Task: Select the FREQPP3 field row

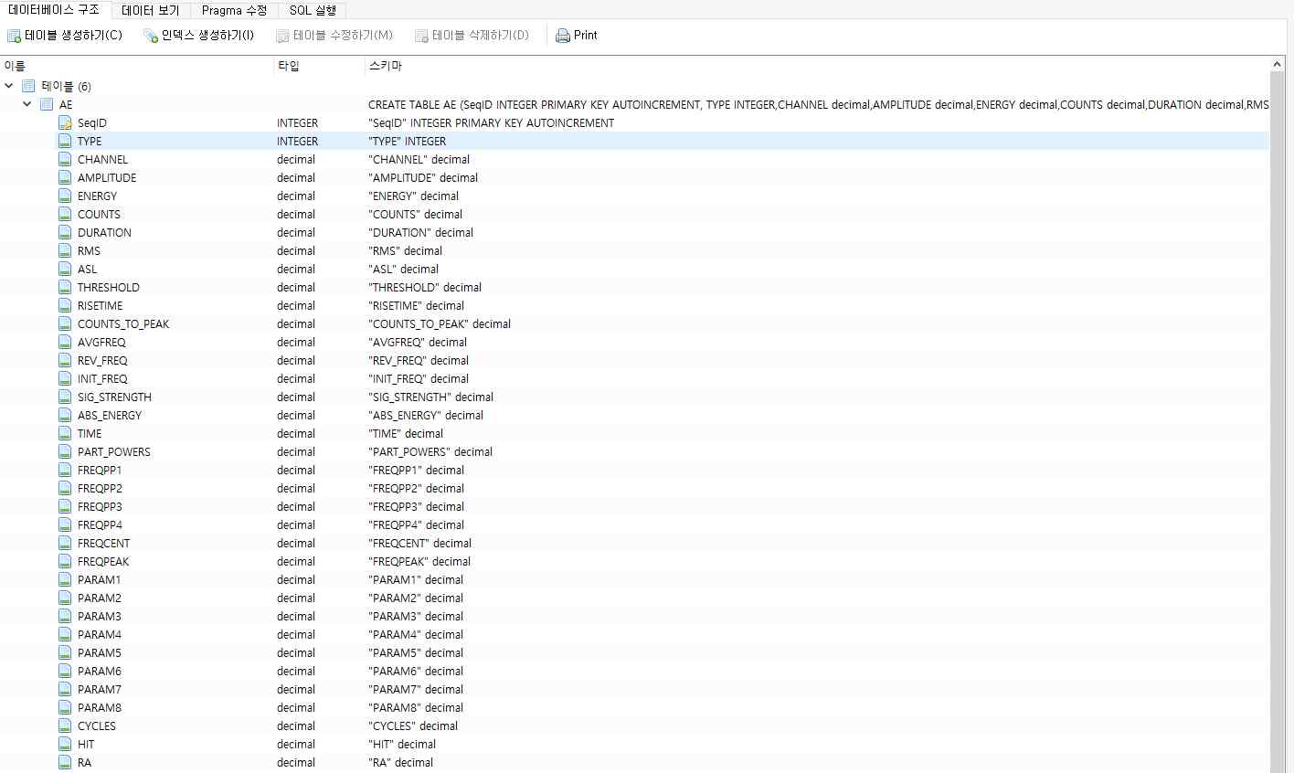Action: point(634,506)
